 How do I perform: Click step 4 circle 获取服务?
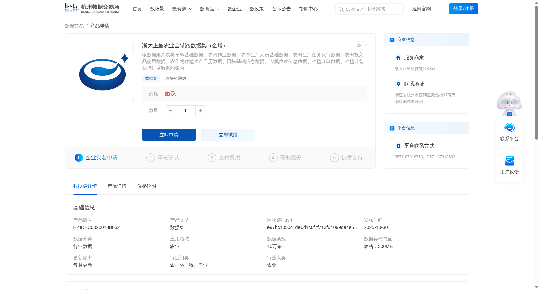(273, 158)
